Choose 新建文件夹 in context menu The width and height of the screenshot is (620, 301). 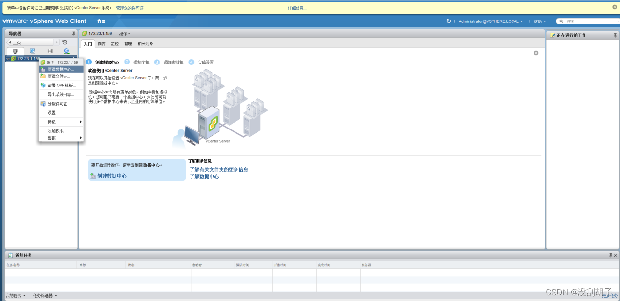point(61,76)
